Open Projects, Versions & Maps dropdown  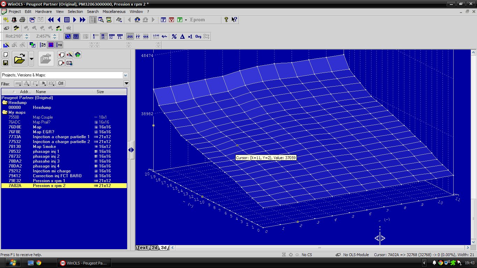125,75
